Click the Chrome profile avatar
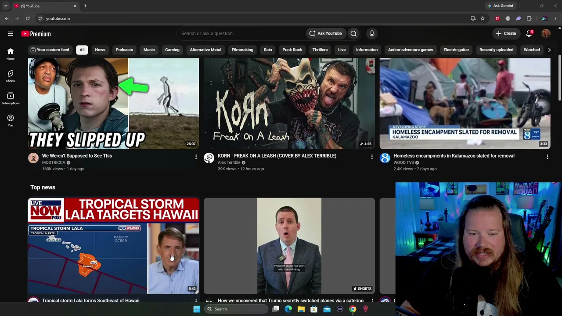The image size is (562, 316). (x=544, y=18)
